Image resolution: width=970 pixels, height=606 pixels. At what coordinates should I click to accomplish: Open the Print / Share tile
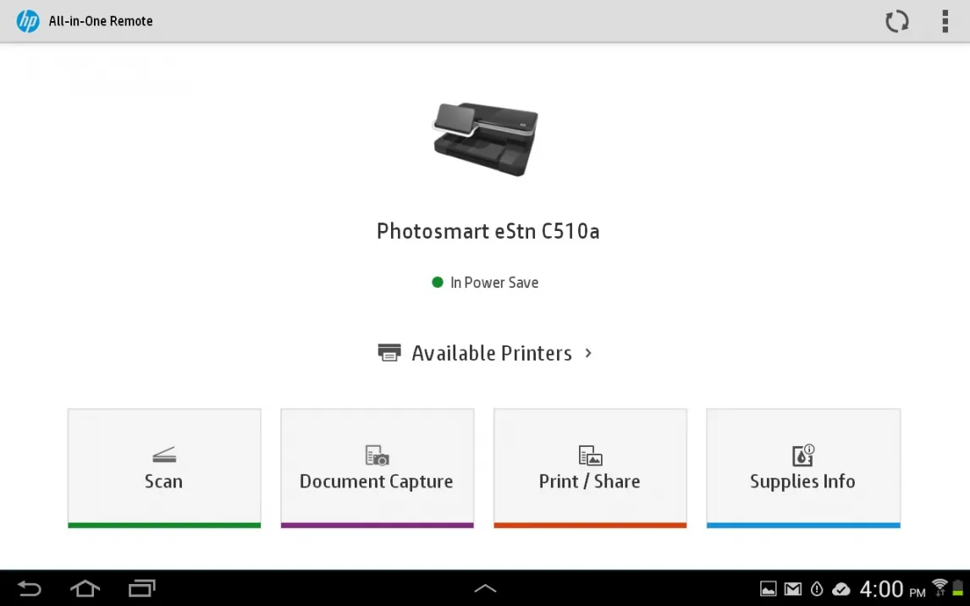590,468
